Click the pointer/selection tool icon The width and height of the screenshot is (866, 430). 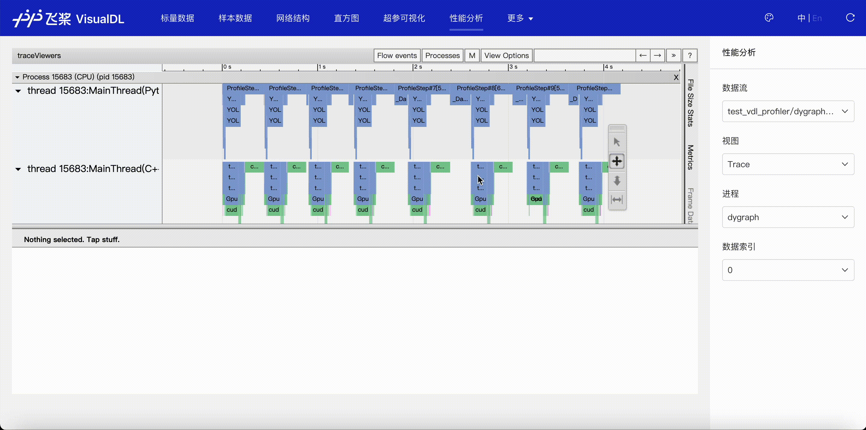point(617,142)
